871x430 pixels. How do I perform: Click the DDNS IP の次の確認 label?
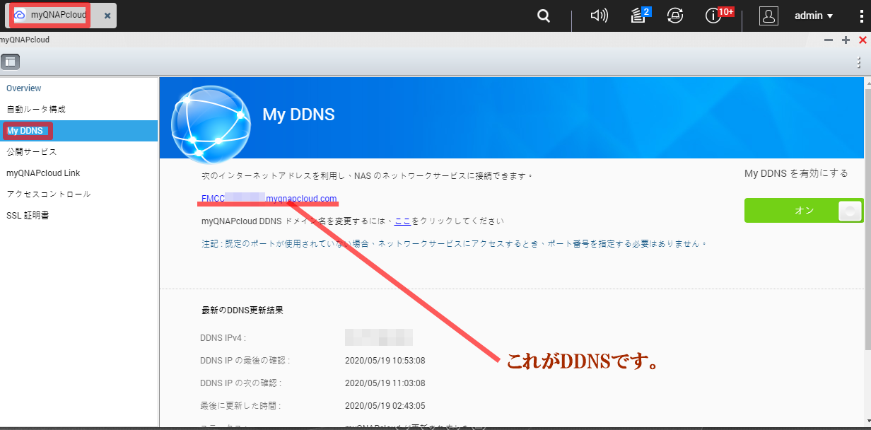(241, 383)
